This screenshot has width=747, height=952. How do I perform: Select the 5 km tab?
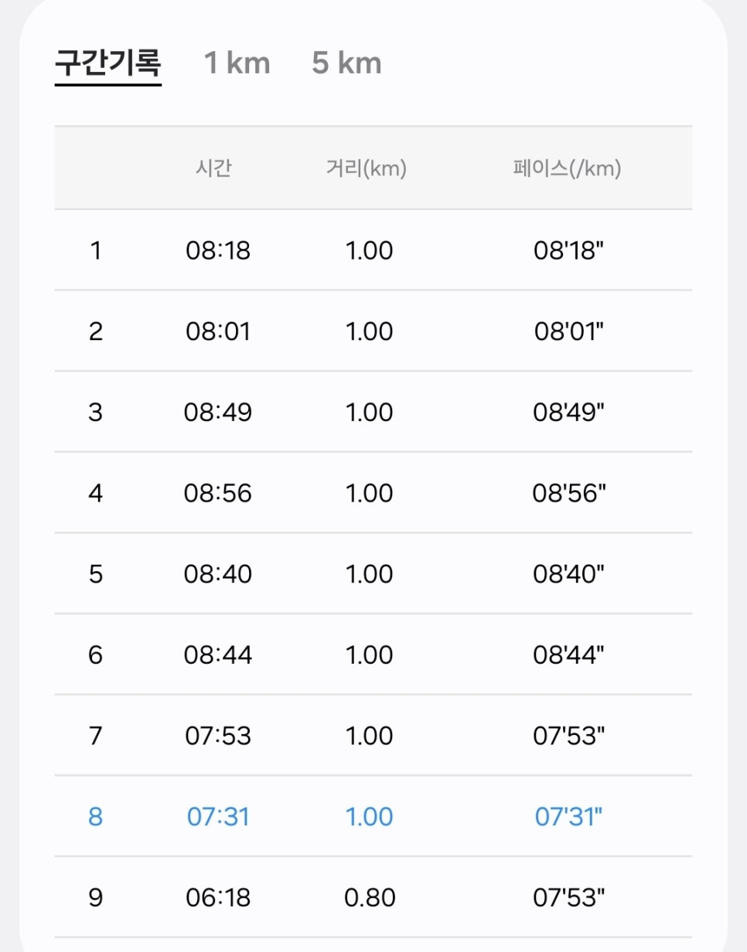[346, 63]
